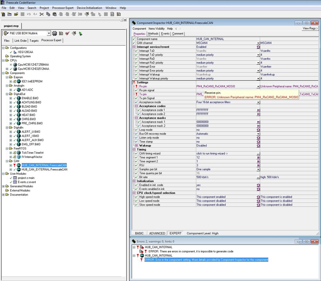Toggle checkmark beside AD1:ADC component
The width and height of the screenshot is (321, 281).
tap(15, 90)
